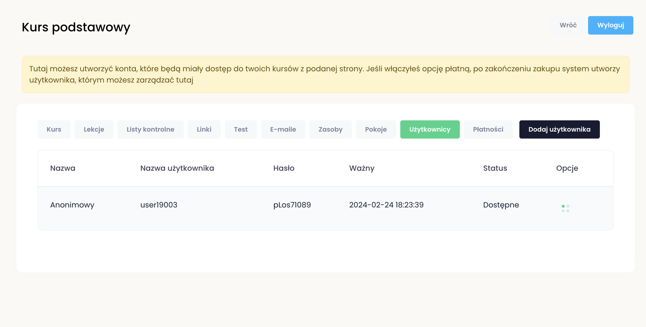Viewport: 646px width, 327px height.
Task: Click the Status column header
Action: 495,168
